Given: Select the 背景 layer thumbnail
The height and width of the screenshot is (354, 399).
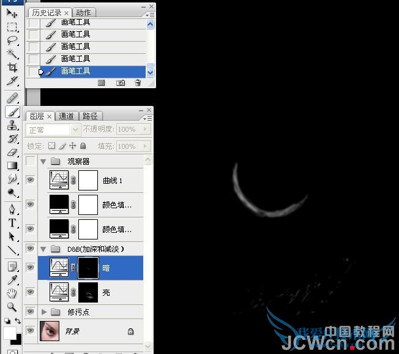Looking at the screenshot, I should [50, 331].
